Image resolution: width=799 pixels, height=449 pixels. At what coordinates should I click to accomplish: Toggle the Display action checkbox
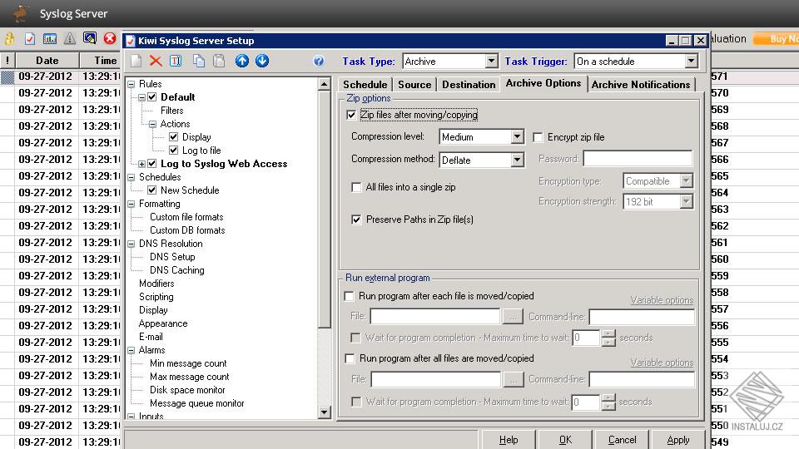[x=173, y=137]
